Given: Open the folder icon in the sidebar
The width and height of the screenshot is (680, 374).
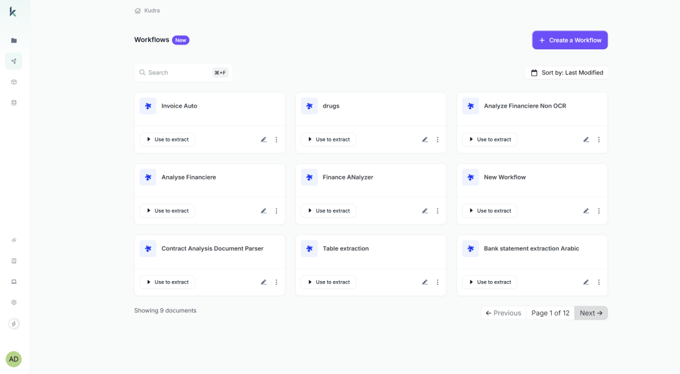Looking at the screenshot, I should click(x=14, y=41).
